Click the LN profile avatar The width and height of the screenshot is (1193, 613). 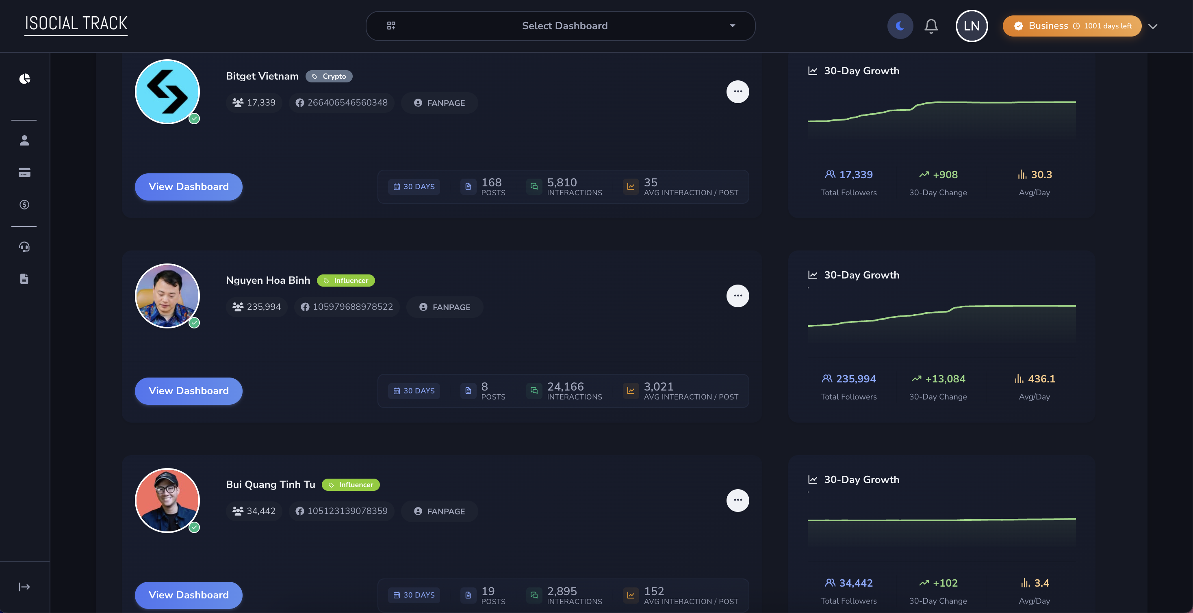tap(972, 26)
